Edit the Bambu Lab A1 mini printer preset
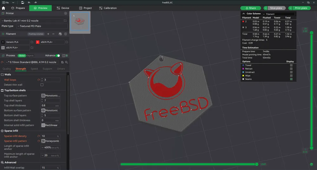 66,21
